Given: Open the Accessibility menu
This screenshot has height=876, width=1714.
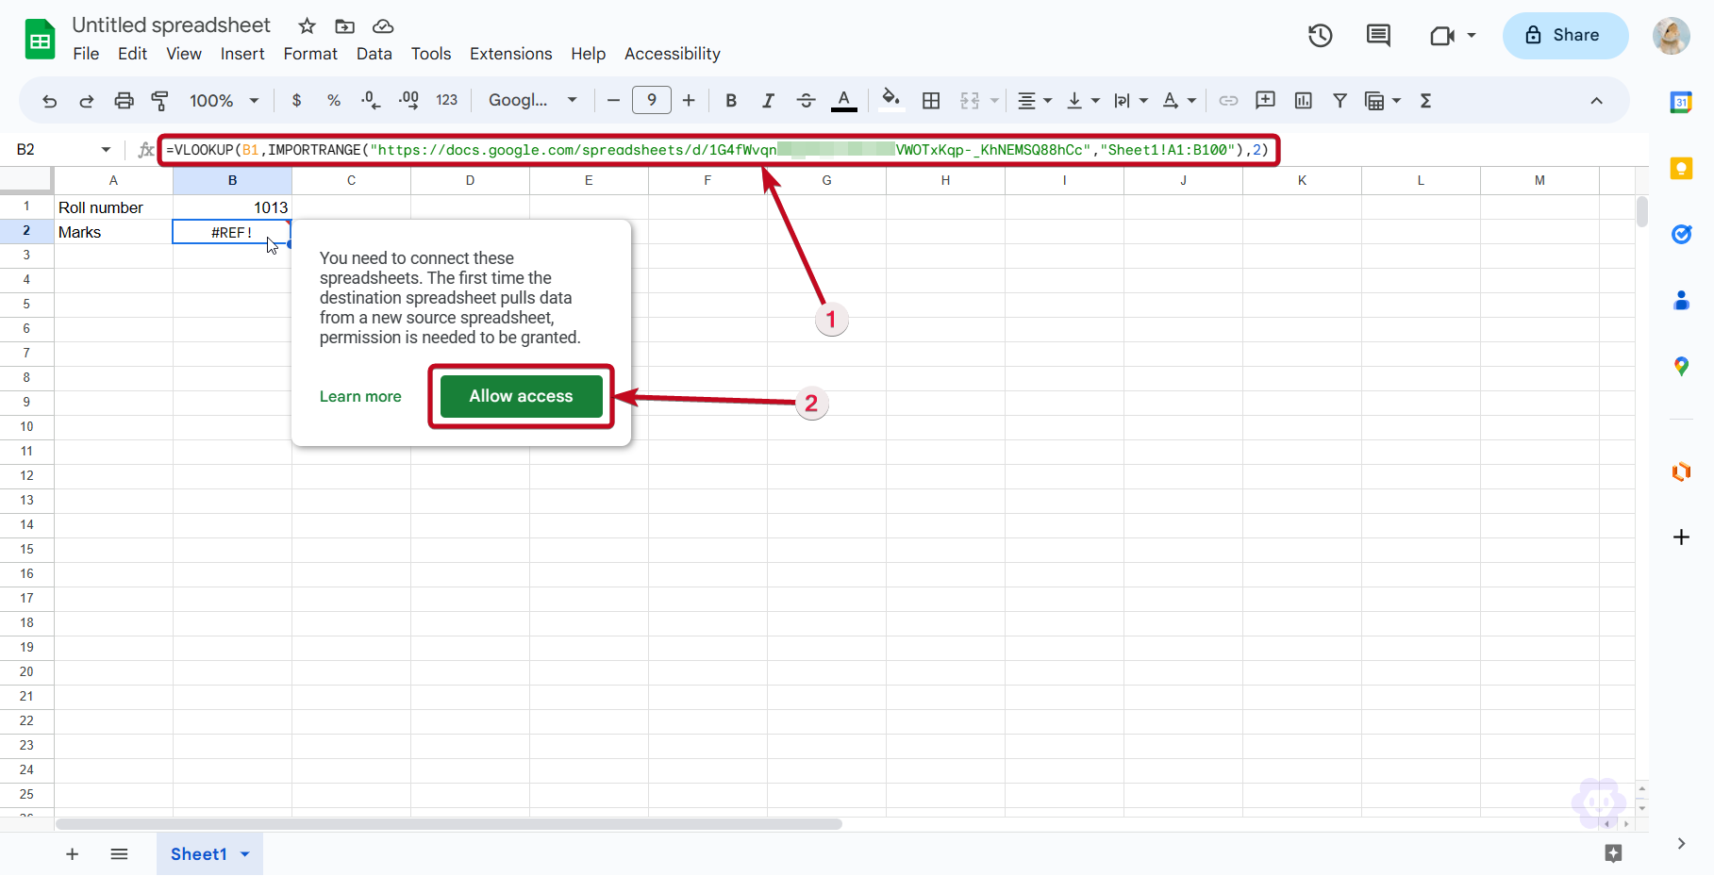Looking at the screenshot, I should point(673,54).
